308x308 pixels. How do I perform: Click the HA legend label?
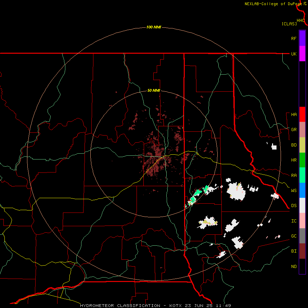[x=294, y=115]
